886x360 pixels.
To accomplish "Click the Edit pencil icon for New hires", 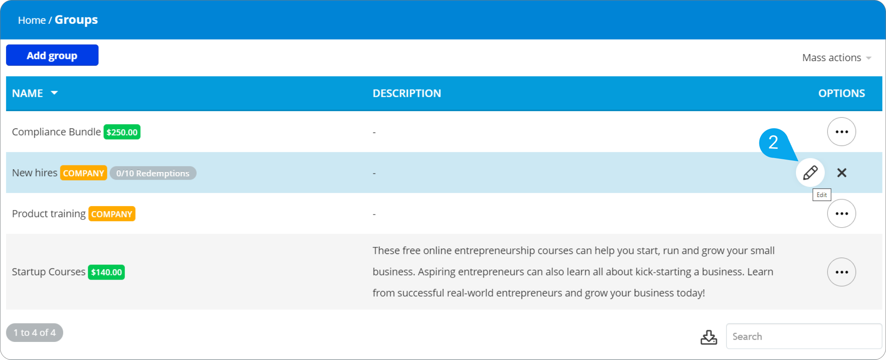I will [810, 173].
